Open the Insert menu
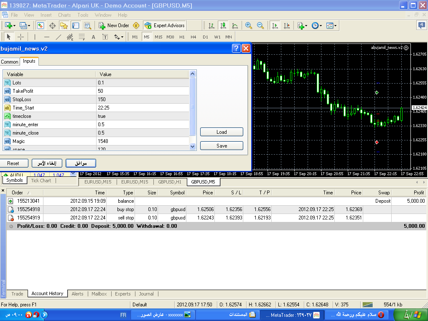 [46, 15]
